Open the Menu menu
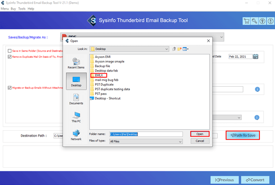Image resolution: width=275 pixels, height=185 pixels. click(x=5, y=9)
